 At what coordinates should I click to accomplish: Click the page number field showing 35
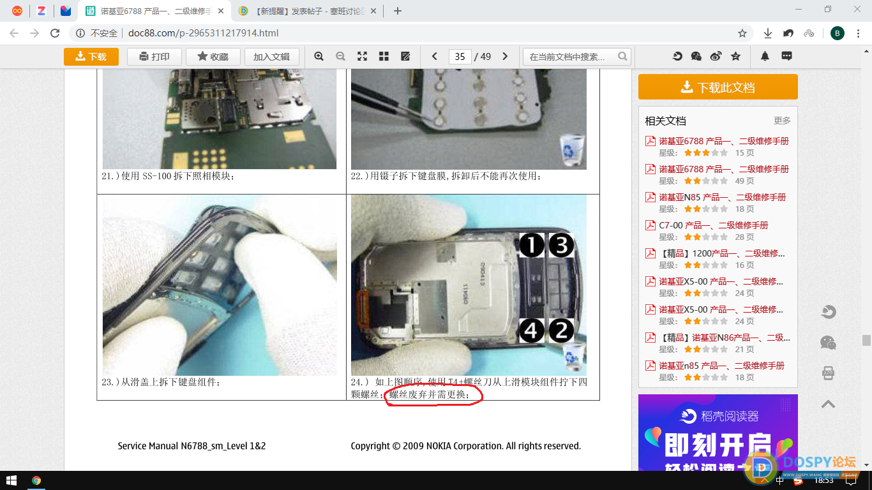pos(460,57)
